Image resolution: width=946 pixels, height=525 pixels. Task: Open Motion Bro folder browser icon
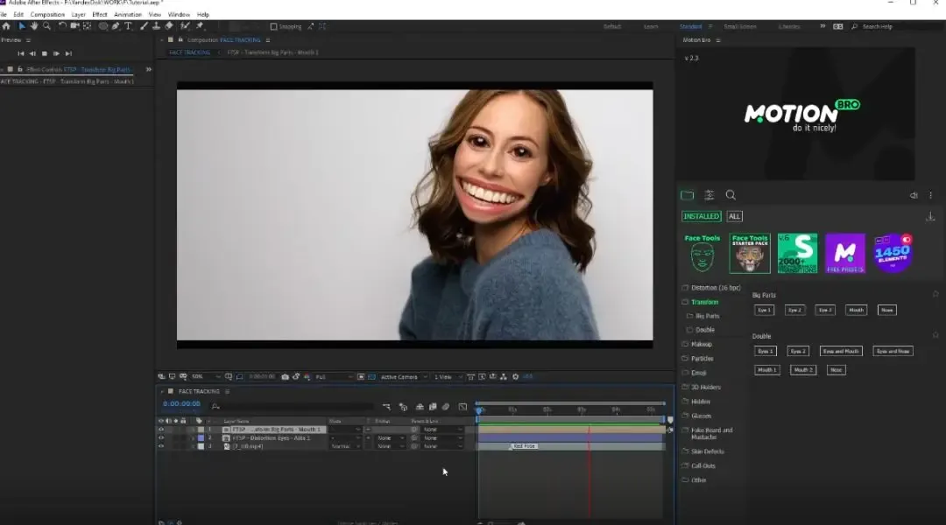[688, 195]
